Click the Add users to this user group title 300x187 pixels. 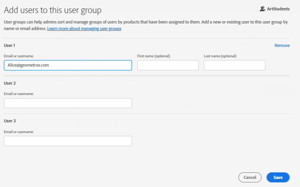click(55, 10)
